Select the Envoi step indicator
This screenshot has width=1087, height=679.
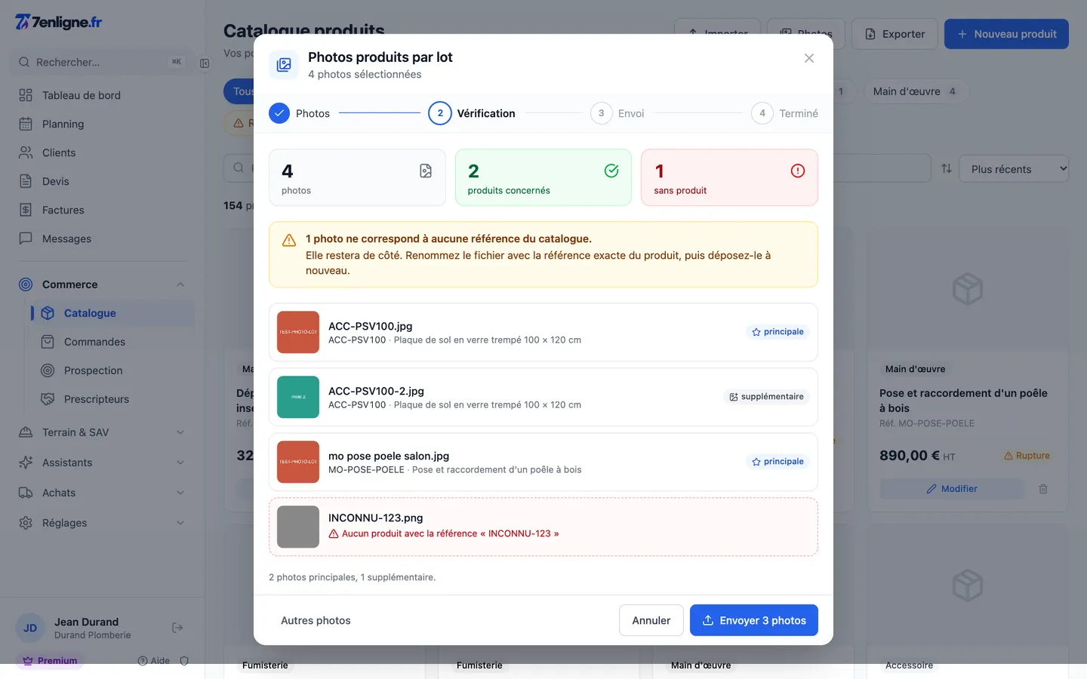(x=617, y=113)
